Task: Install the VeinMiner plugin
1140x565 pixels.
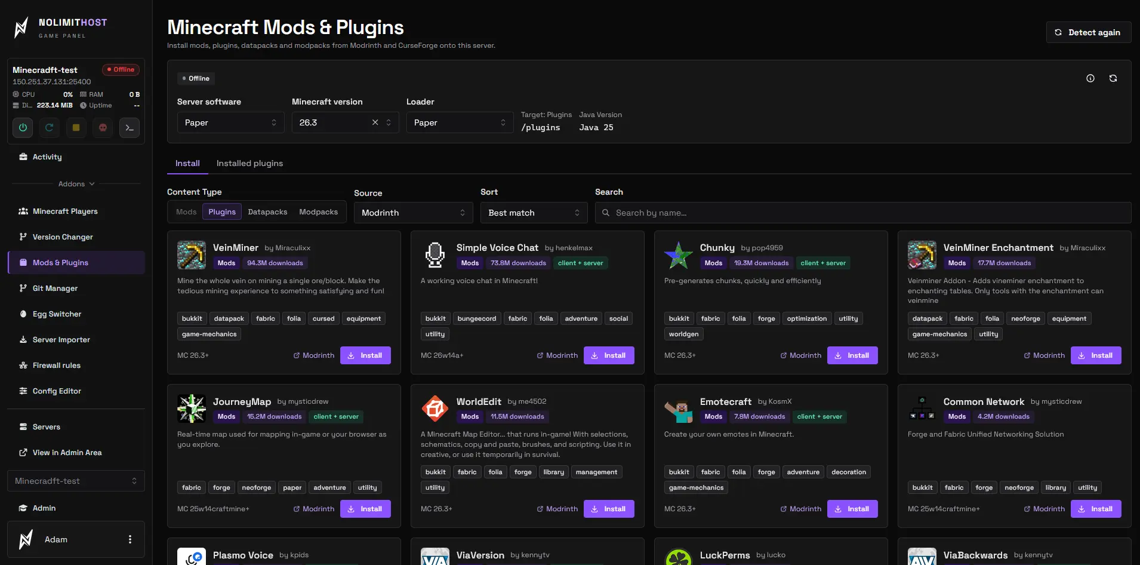Action: (x=365, y=355)
